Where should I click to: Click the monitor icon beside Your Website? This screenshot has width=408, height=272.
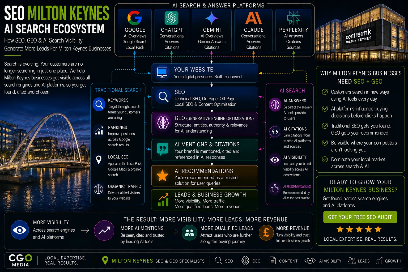coord(162,73)
